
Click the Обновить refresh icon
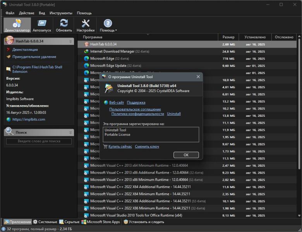64,24
